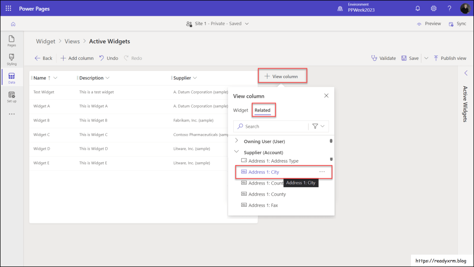Switch to the Widget tab
Screen dimensions: 474x267
click(x=241, y=110)
